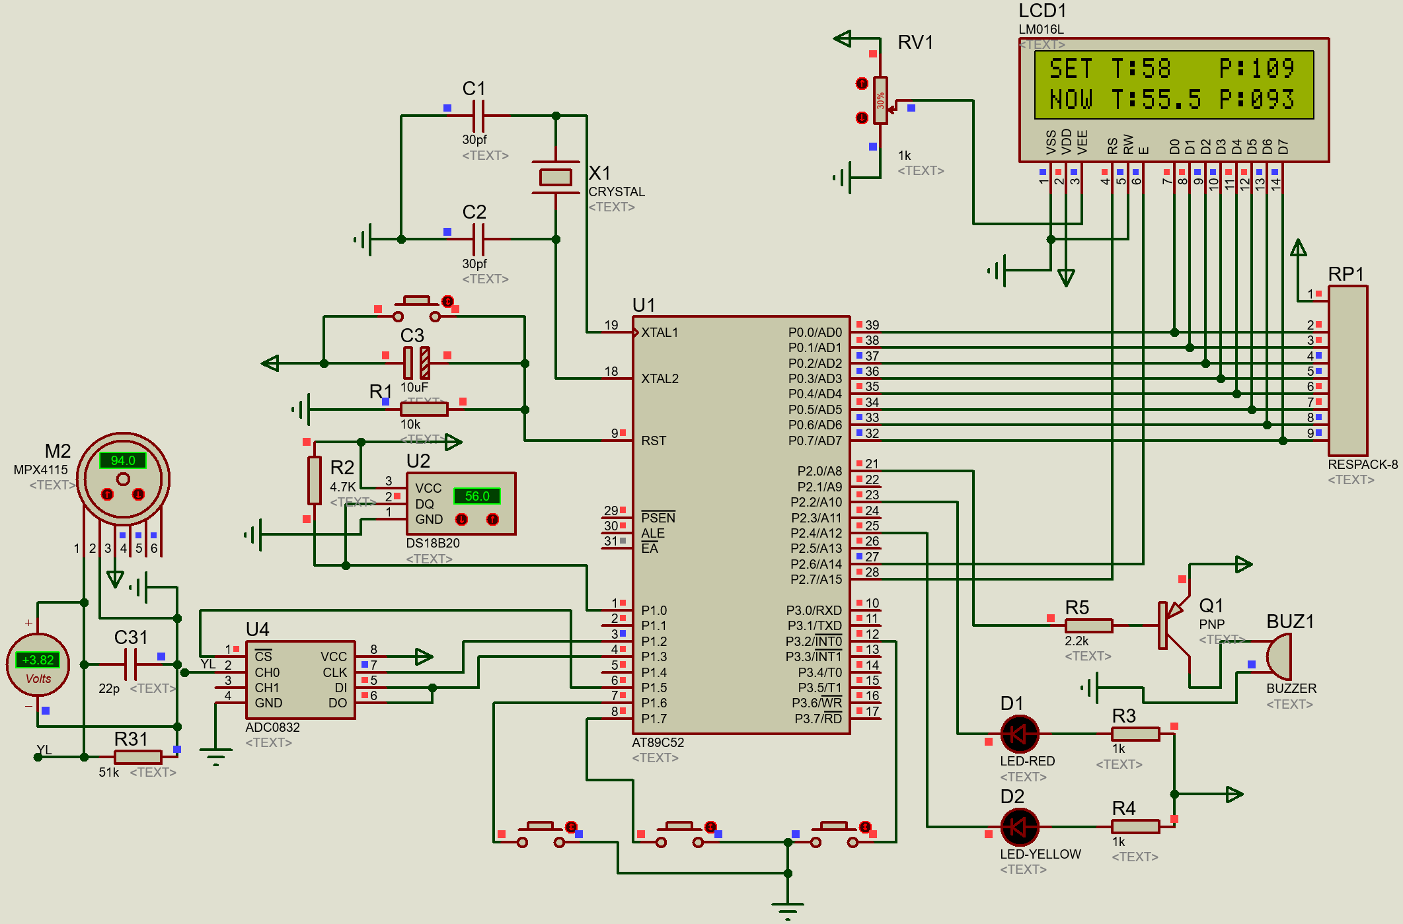Select the voltmeter showing +3.82 Volts
Image resolution: width=1403 pixels, height=924 pixels.
click(38, 664)
